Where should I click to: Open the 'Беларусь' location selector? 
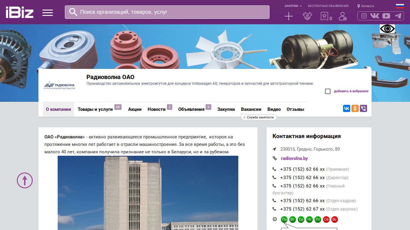click(366, 6)
